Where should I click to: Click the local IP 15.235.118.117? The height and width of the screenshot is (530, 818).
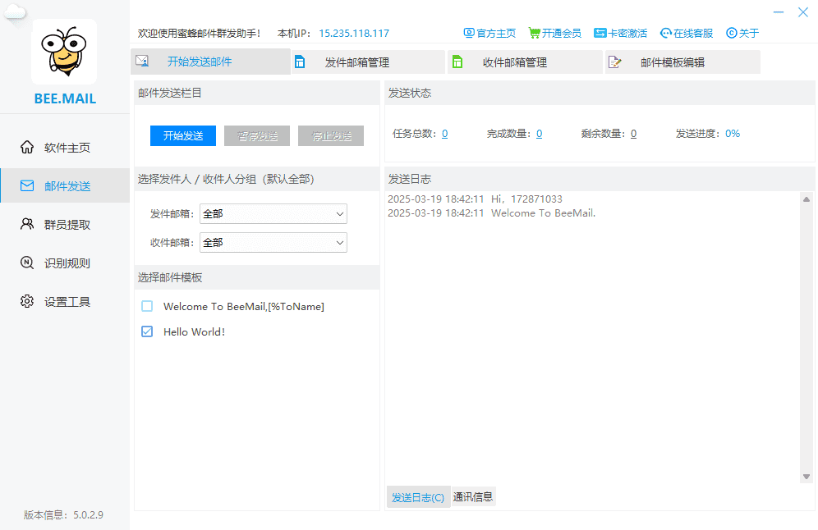(x=354, y=34)
